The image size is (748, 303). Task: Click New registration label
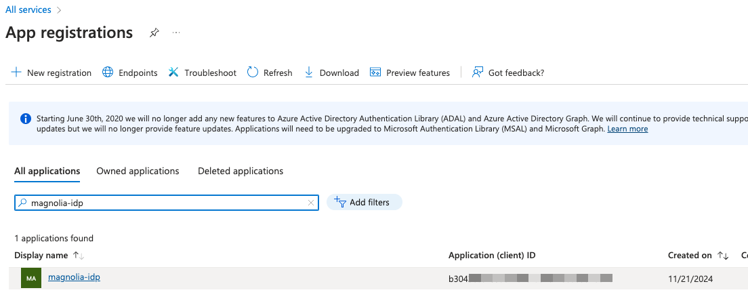point(59,73)
